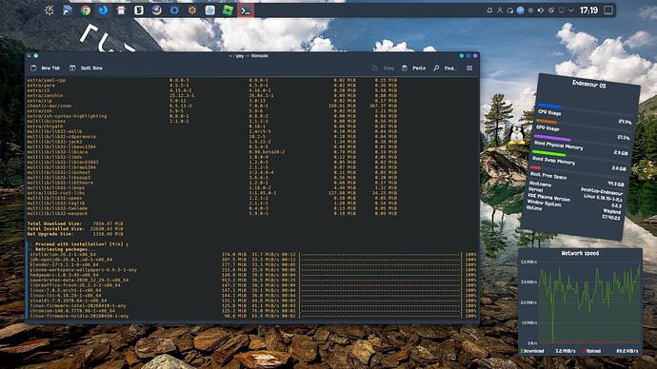This screenshot has height=369, width=657.
Task: Open the purple round app icon in the panel
Action: [157, 10]
